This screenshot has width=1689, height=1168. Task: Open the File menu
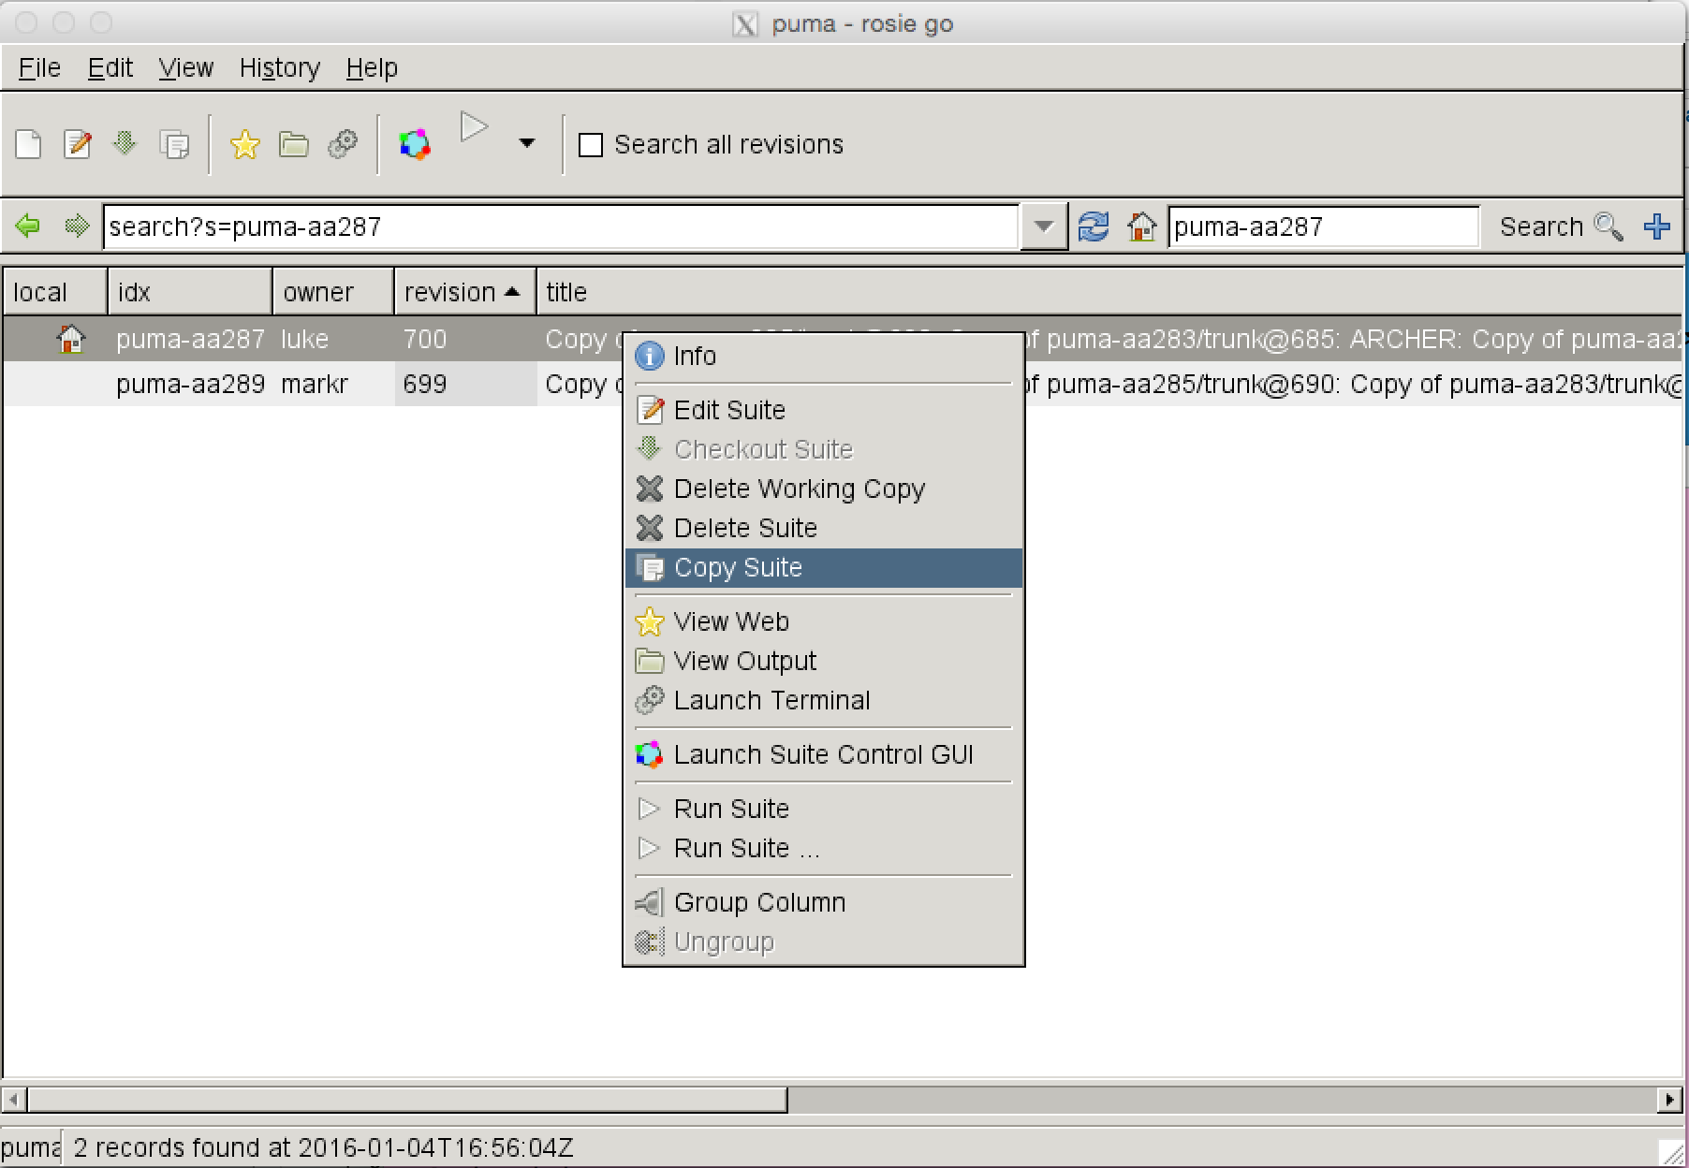(39, 68)
